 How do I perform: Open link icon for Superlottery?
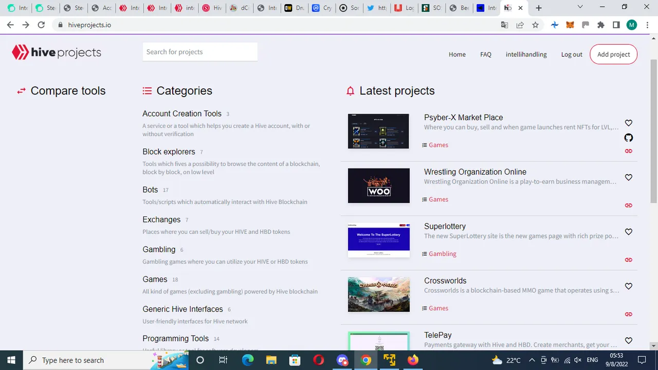tap(628, 260)
